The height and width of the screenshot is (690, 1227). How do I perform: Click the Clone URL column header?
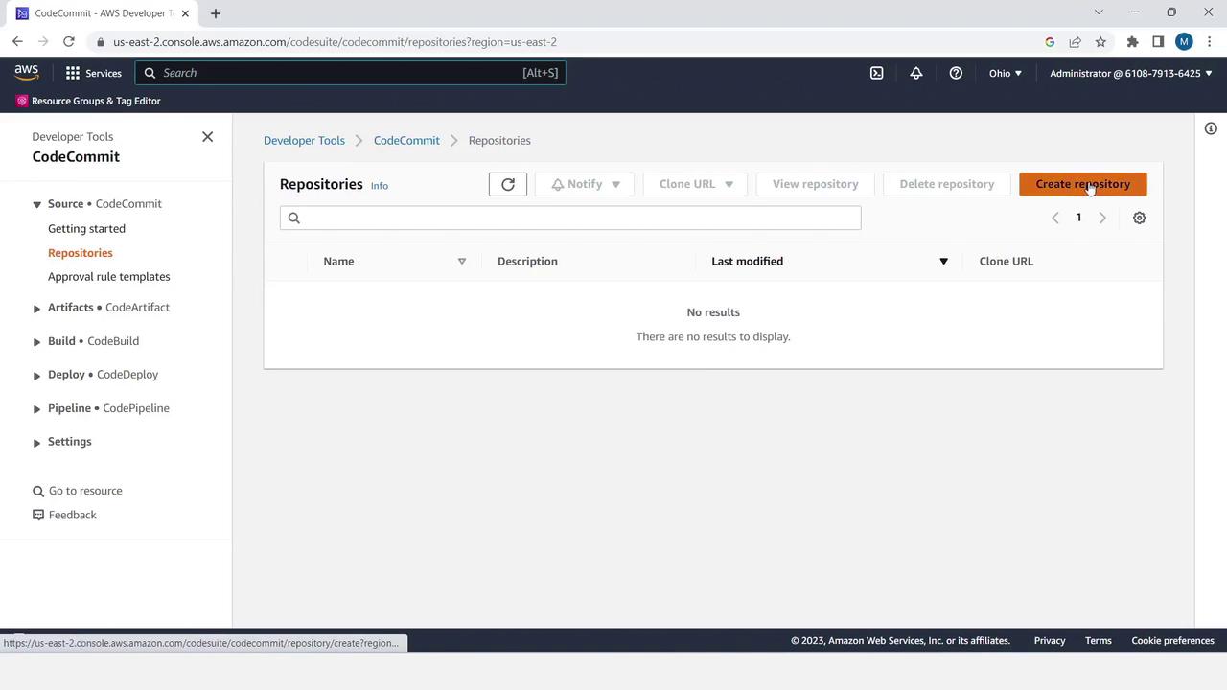click(1007, 262)
